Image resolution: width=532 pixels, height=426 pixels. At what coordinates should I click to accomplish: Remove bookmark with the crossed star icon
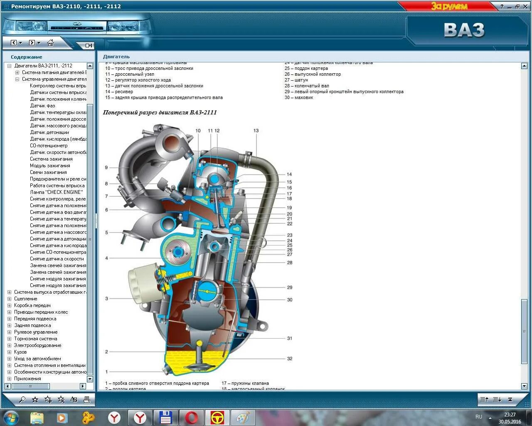[61, 400]
